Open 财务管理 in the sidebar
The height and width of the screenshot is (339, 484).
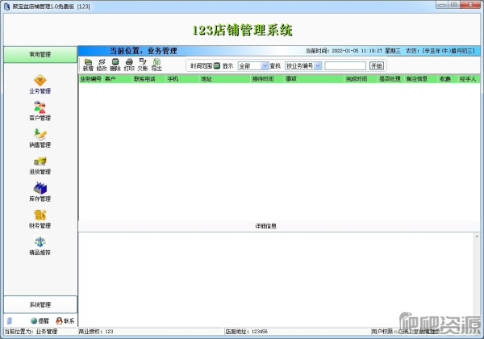[x=40, y=218]
